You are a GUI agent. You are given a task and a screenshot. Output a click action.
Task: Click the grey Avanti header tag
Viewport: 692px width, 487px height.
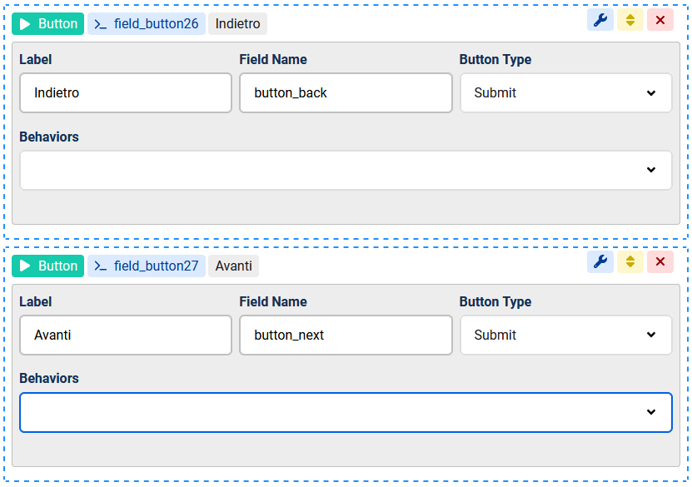coord(233,266)
